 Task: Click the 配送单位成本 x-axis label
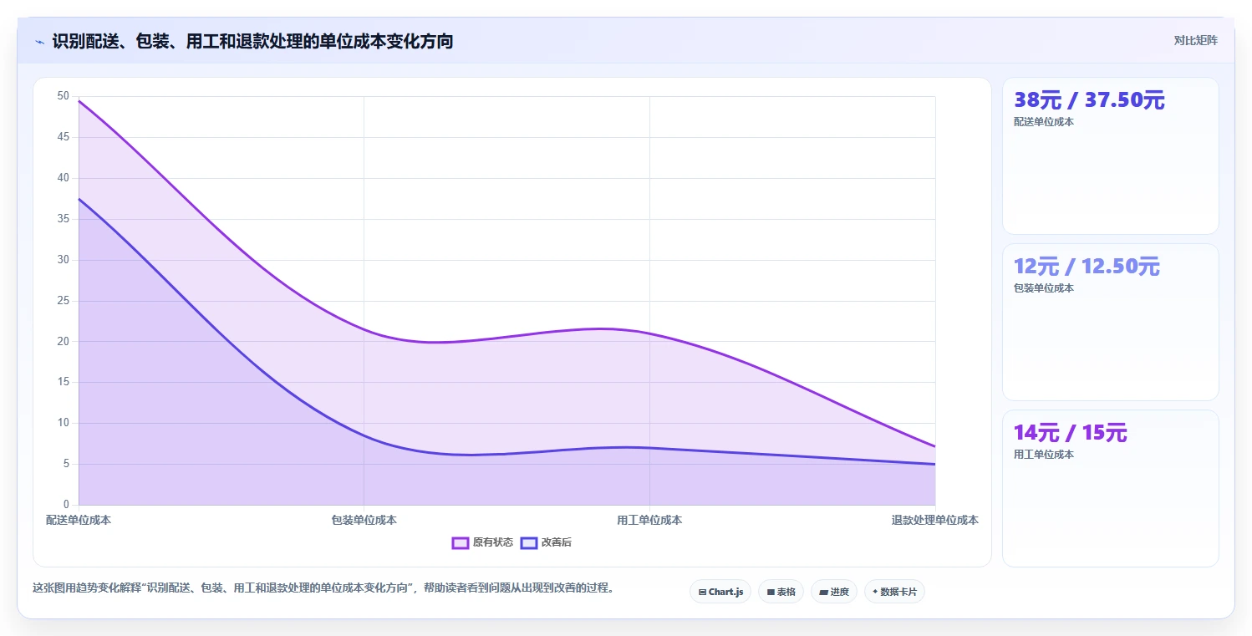click(79, 520)
